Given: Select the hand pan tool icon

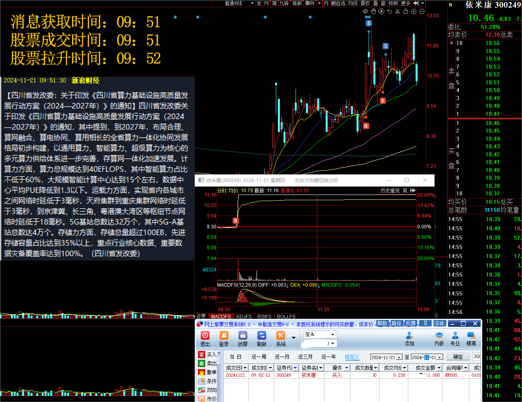Looking at the screenshot, I should point(373,11).
